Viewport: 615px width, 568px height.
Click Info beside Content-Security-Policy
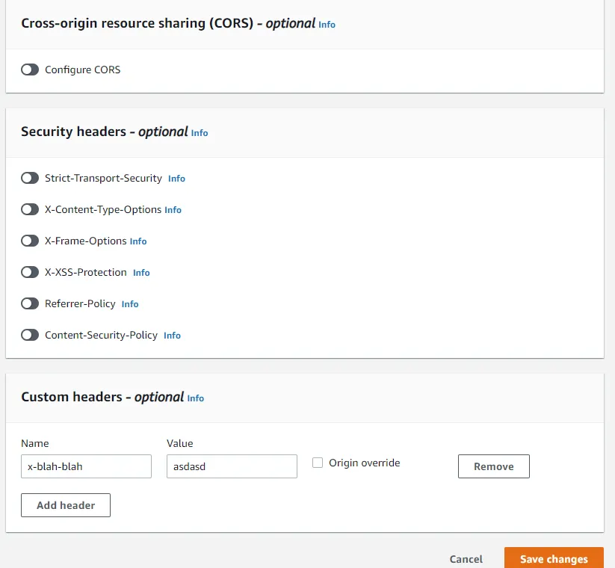(172, 336)
